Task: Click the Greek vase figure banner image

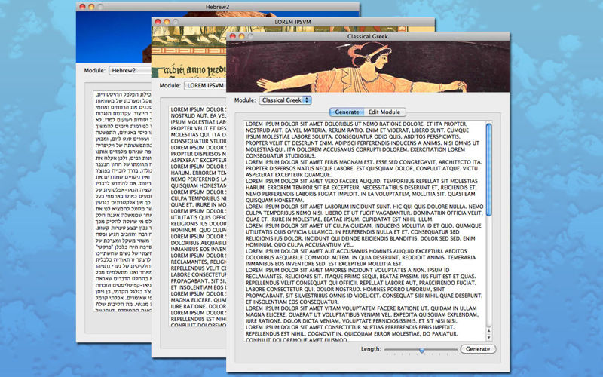Action: (368, 66)
